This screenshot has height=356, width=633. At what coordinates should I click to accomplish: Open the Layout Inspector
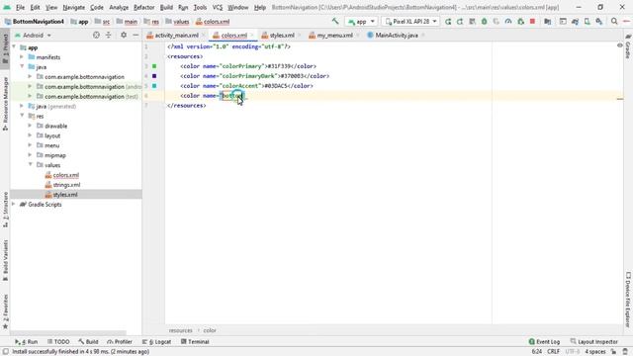pyautogui.click(x=593, y=341)
